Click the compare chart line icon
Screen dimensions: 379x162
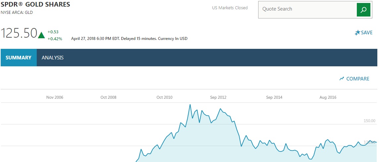[x=342, y=79]
